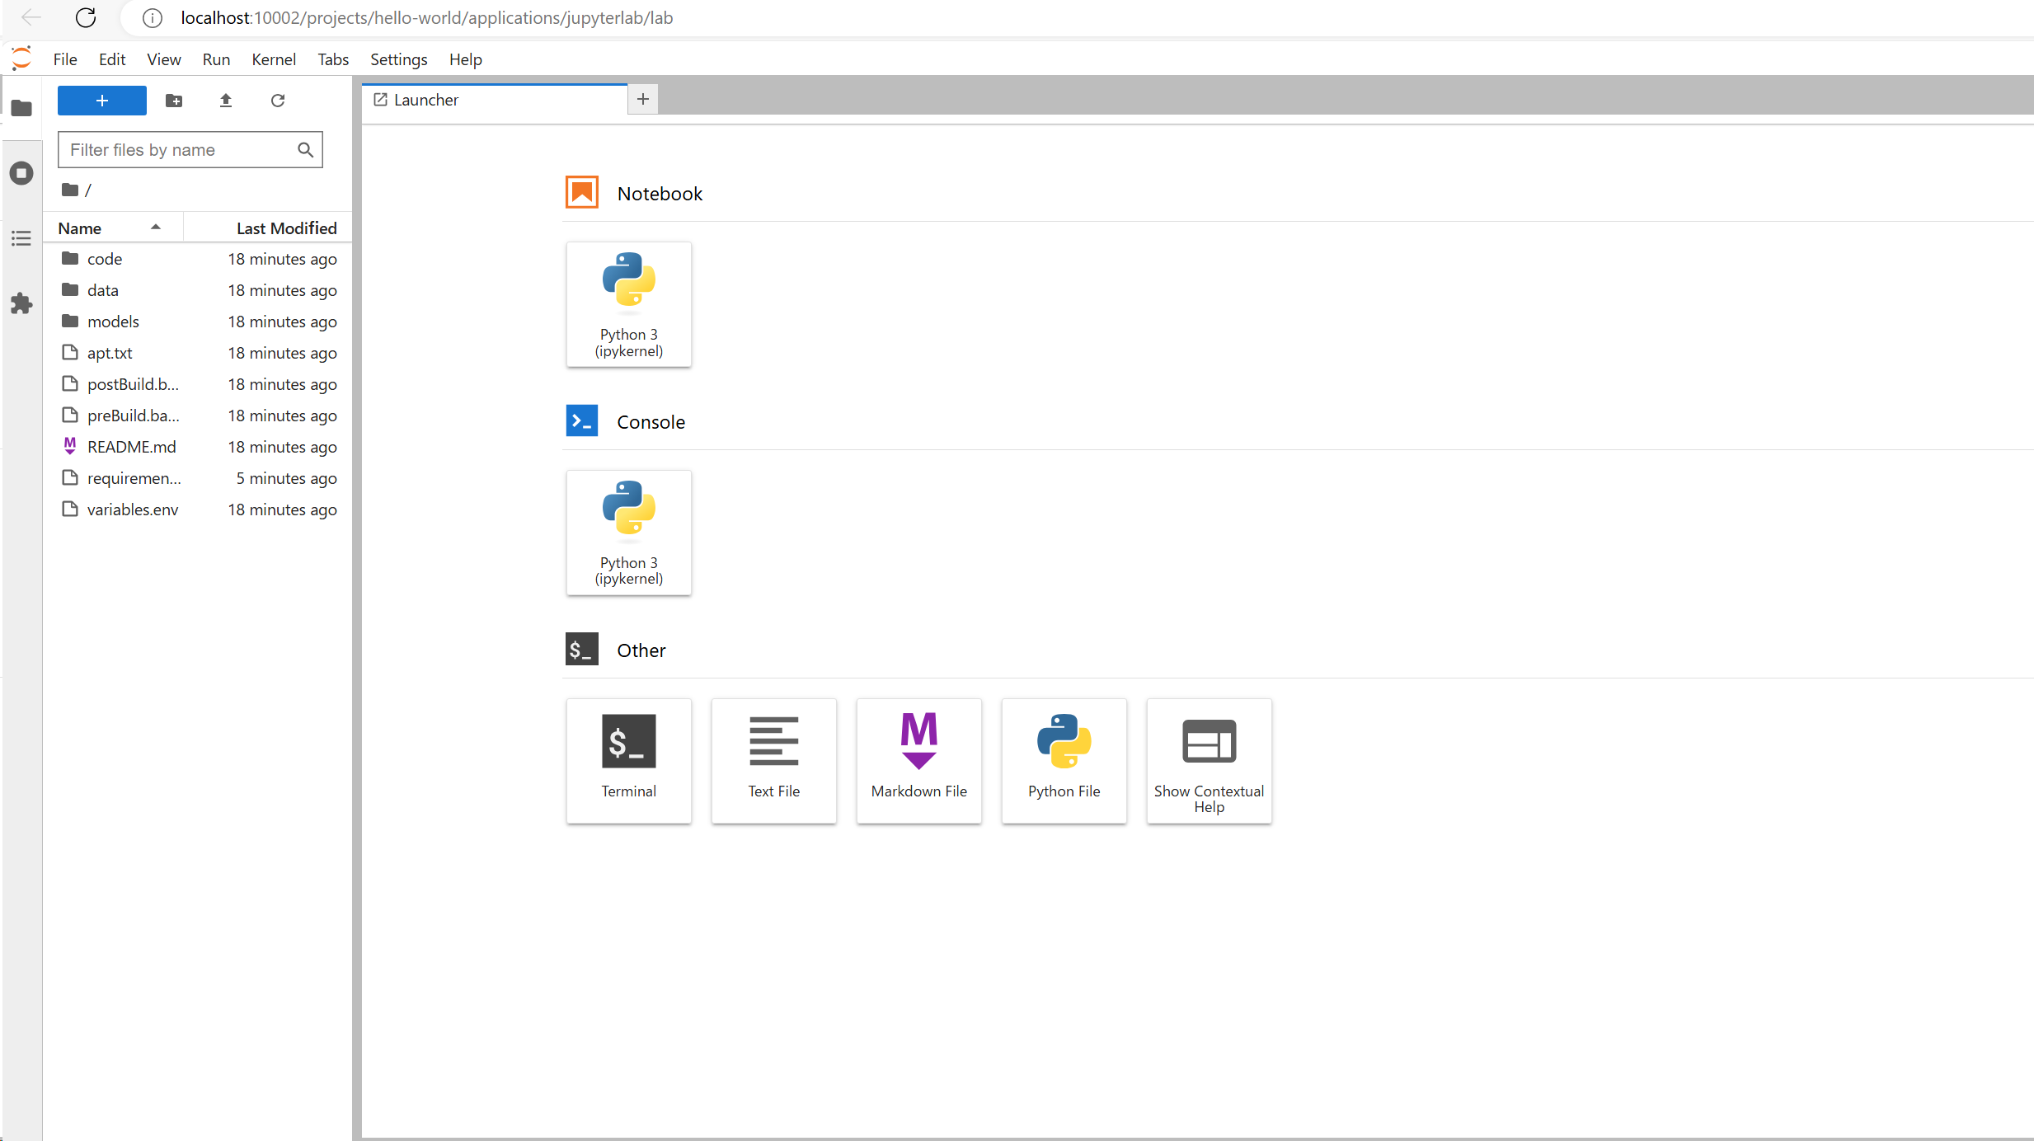This screenshot has height=1141, width=2034.
Task: Add a new tab beside Launcher
Action: pyautogui.click(x=643, y=100)
